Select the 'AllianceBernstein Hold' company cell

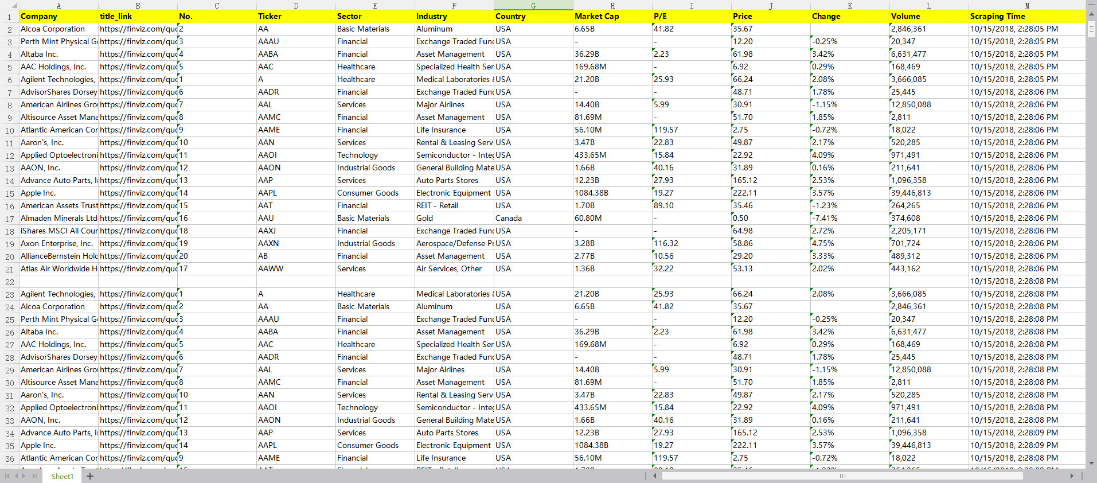58,256
